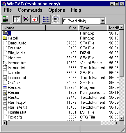
Task: Maximize the WinRAR window
Action: tap(116, 4)
